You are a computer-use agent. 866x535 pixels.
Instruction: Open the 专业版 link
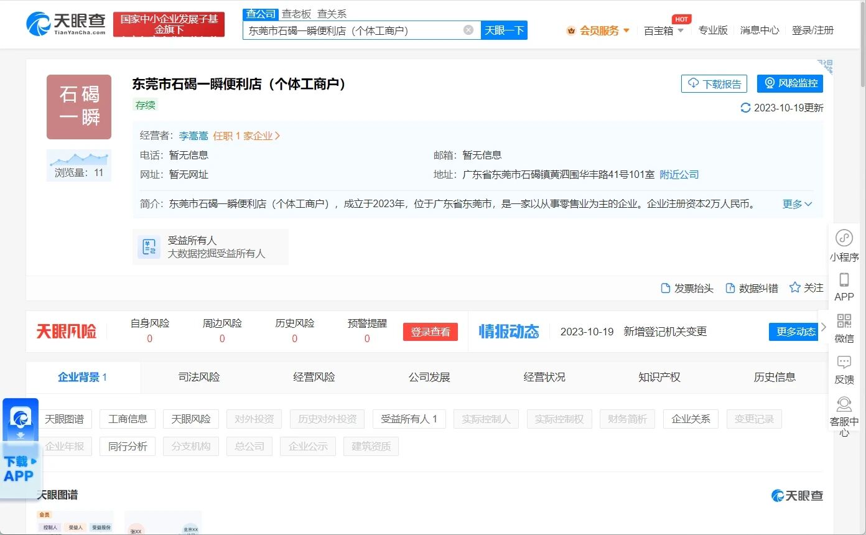[x=713, y=30]
